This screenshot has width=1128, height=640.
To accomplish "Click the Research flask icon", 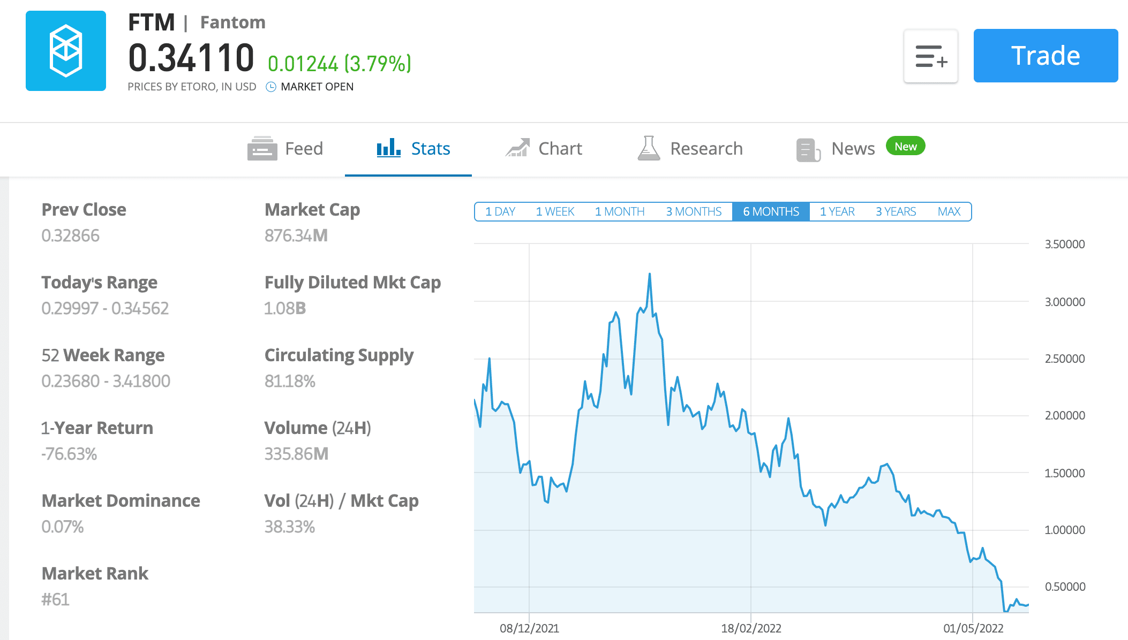I will [649, 148].
